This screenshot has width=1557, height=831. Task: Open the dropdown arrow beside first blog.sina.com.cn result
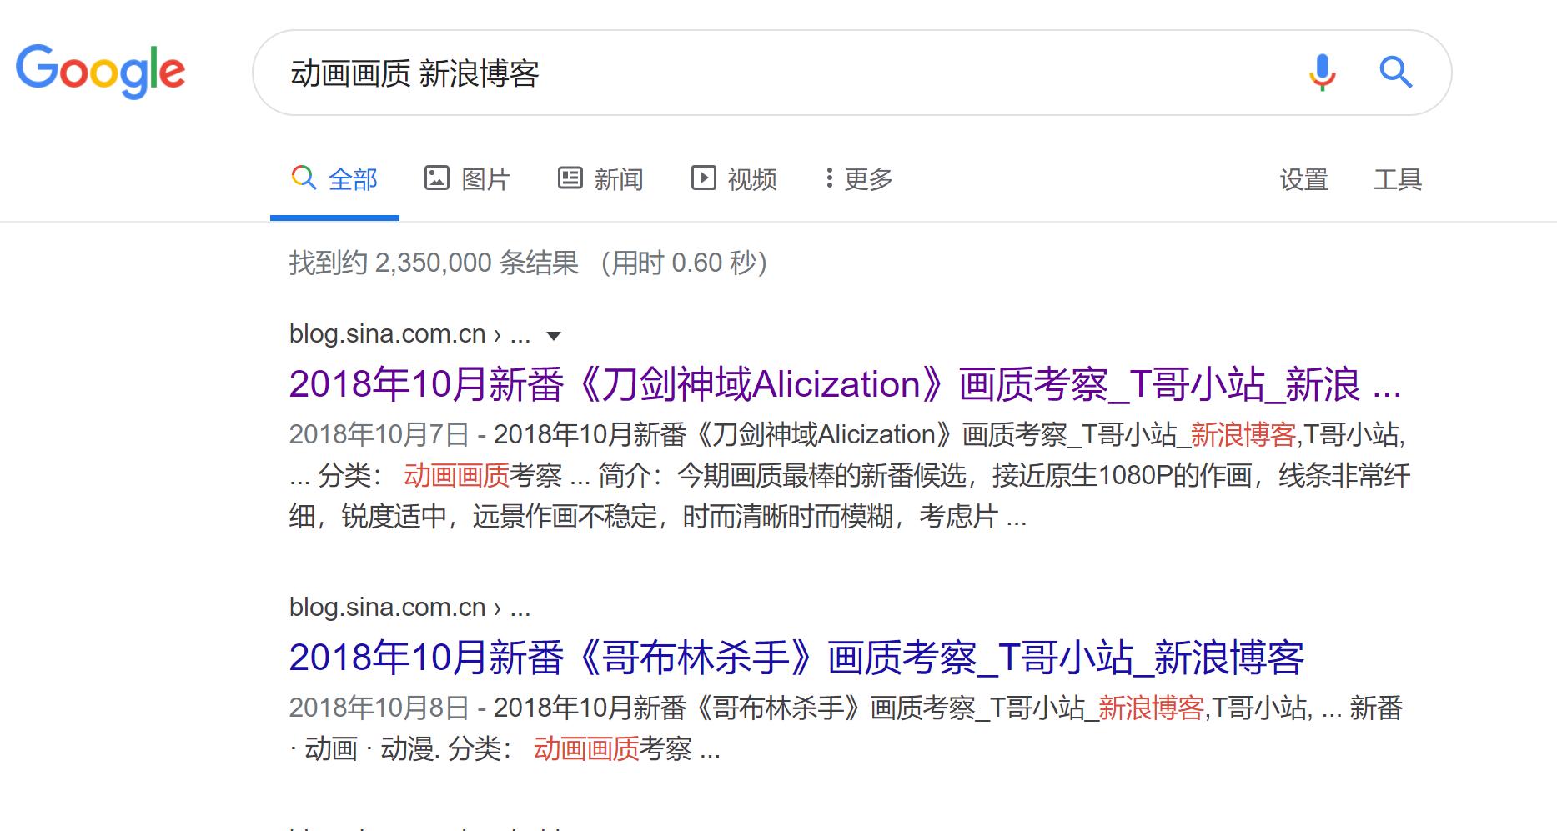[554, 335]
